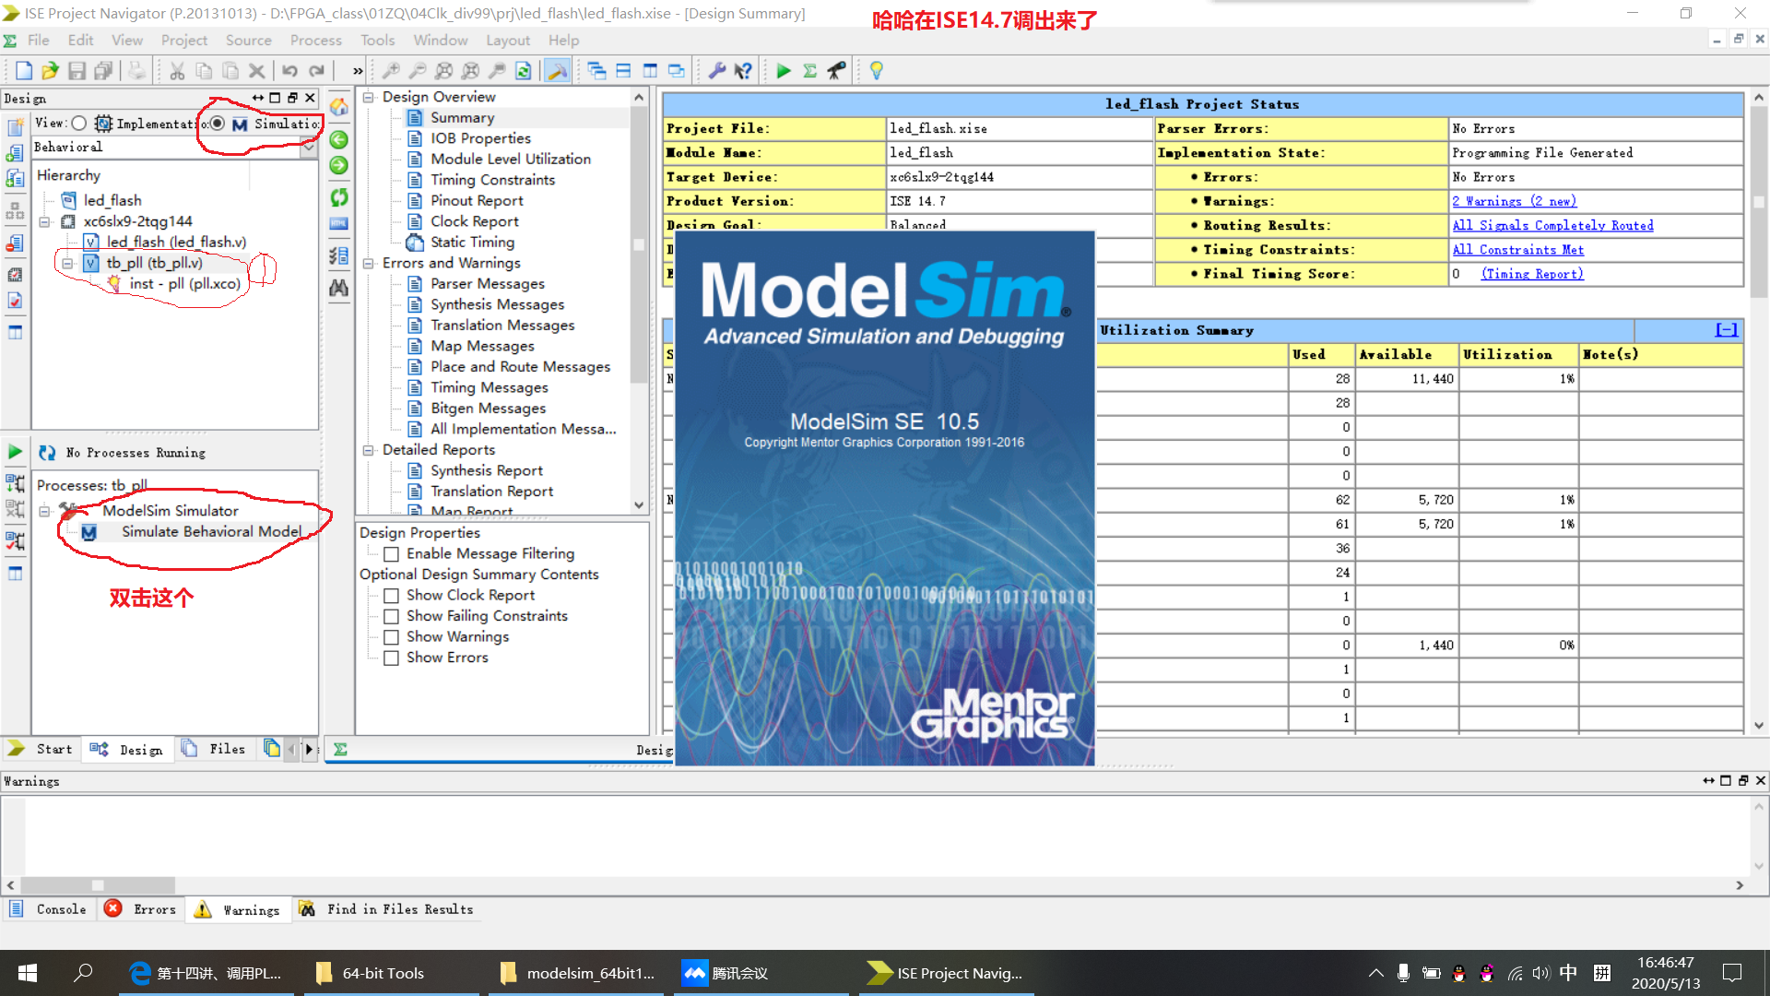The width and height of the screenshot is (1770, 996).
Task: Click the refresh document toolbar icon
Action: click(524, 71)
